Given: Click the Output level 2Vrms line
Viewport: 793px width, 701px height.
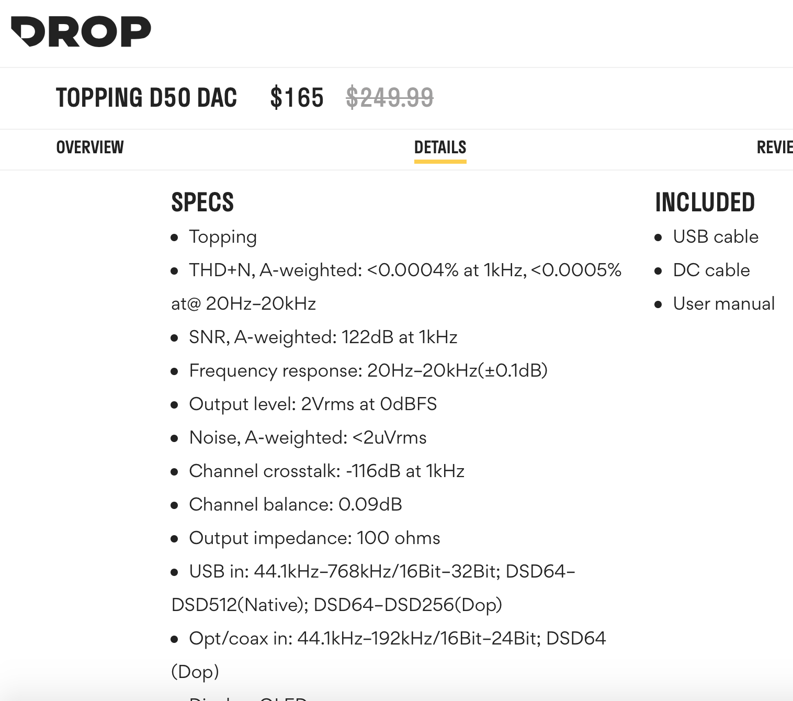Looking at the screenshot, I should [313, 404].
